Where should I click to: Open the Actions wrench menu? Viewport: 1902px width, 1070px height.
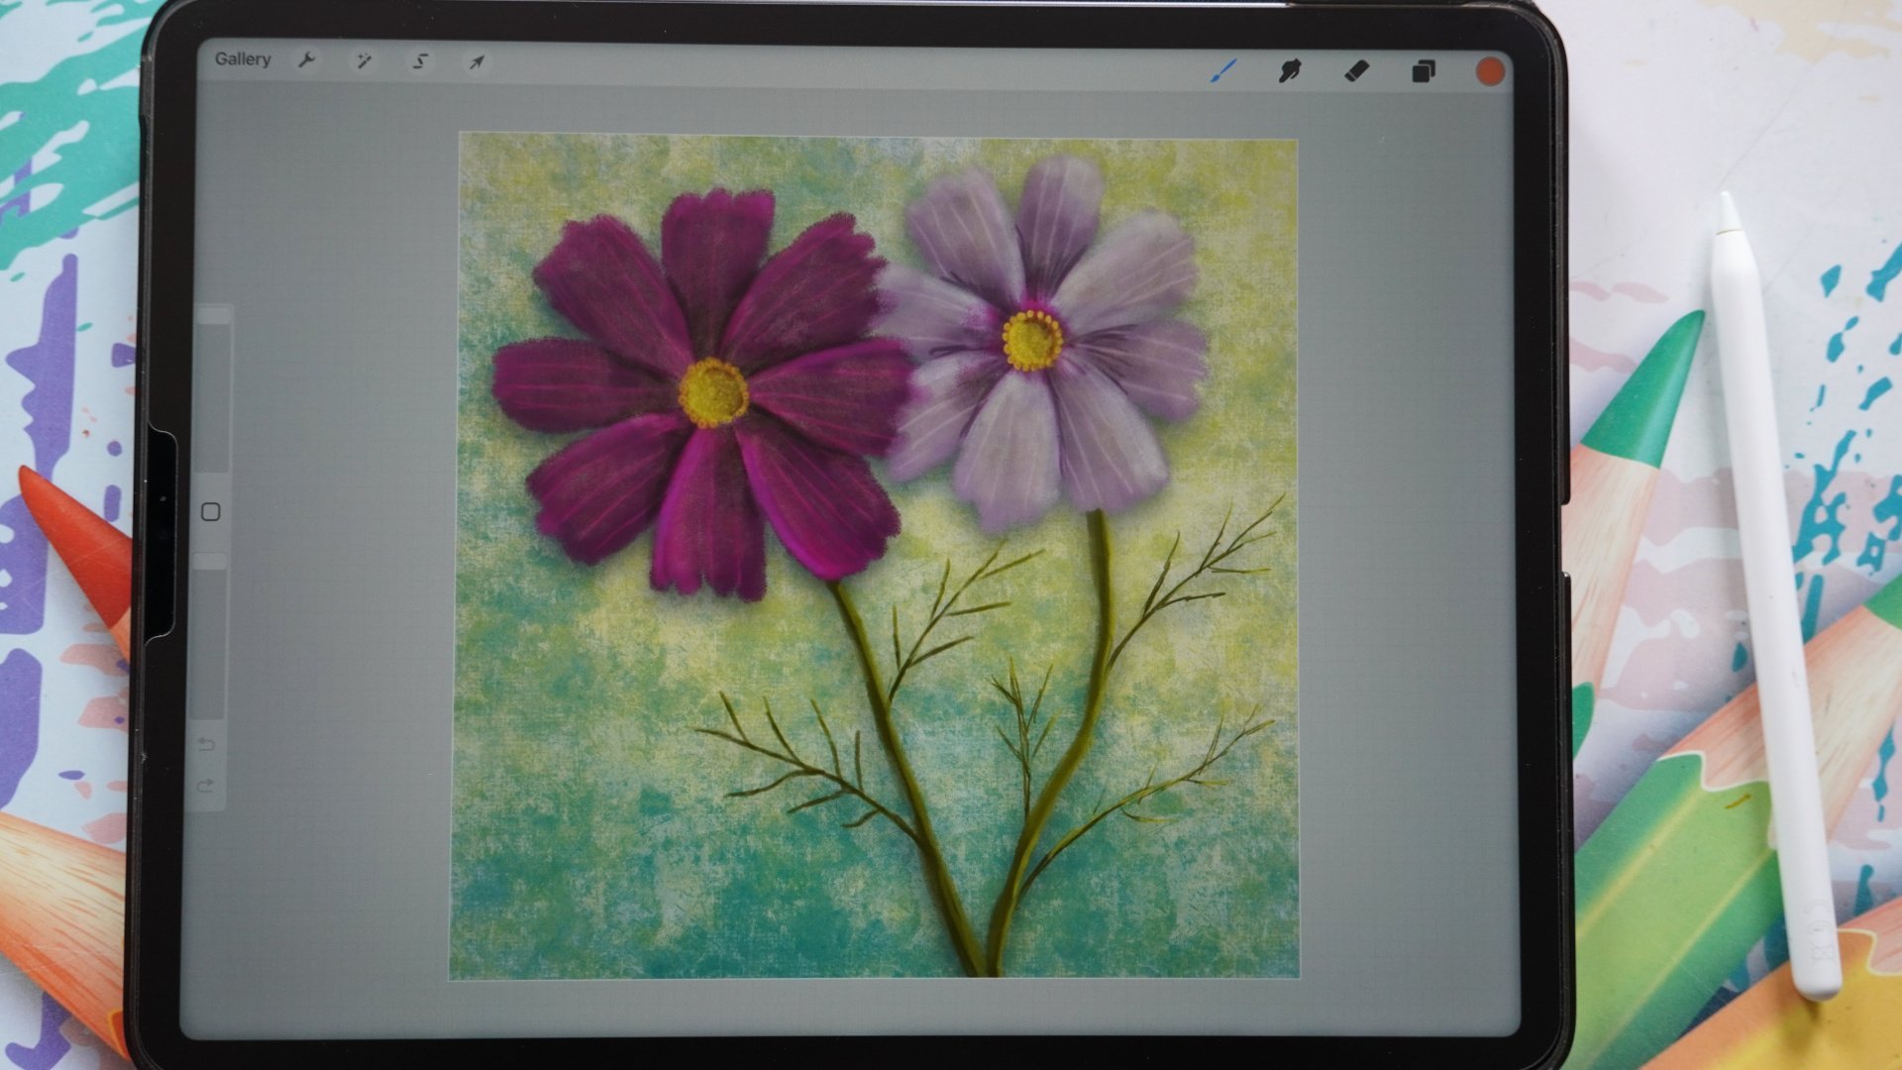tap(307, 61)
